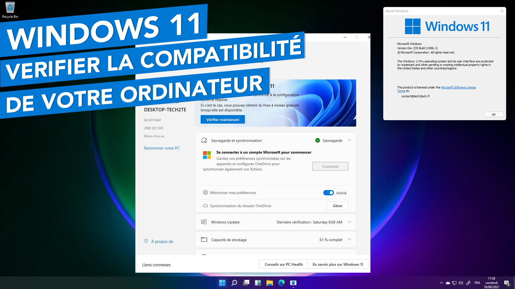Collapse the 'Sauvegarde et synchronisation' section

tap(350, 140)
